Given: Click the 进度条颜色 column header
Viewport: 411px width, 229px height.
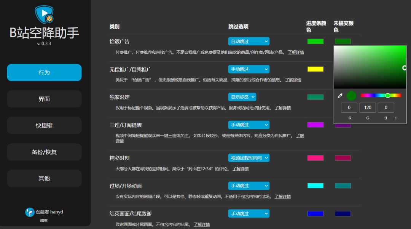Looking at the screenshot, I should (316, 27).
